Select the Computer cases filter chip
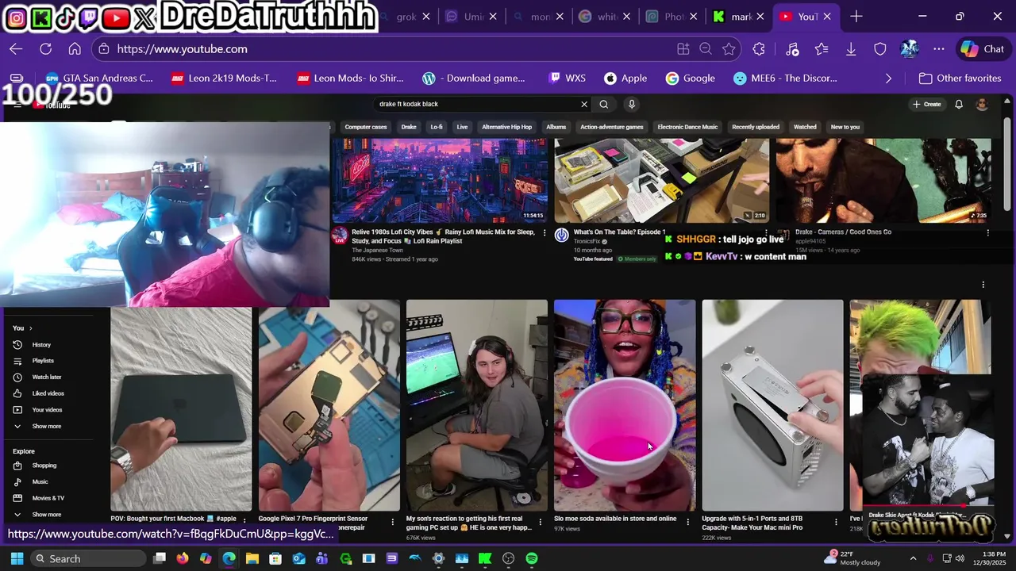 (366, 127)
